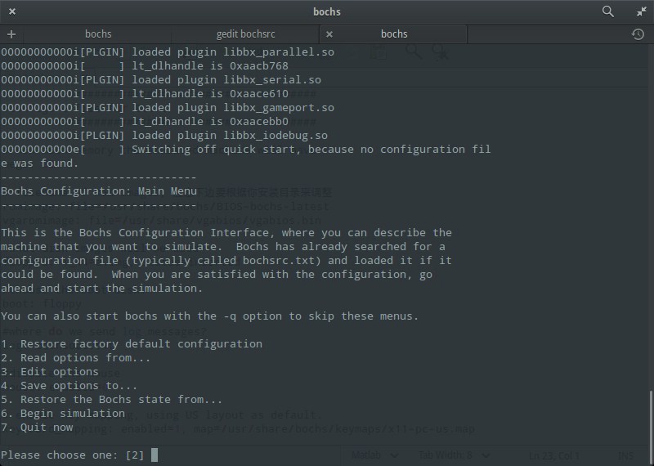Open the tab history clock icon

point(638,34)
